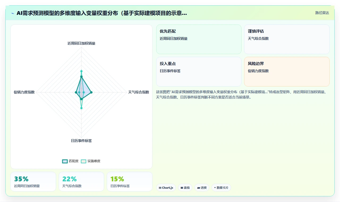Click the 15% 日历事件标签 stat card
Image resolution: width=340 pixels, height=202 pixels.
pos(130,182)
